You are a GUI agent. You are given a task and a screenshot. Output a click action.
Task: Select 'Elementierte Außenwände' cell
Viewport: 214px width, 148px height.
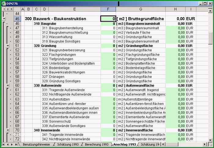tap(75, 117)
